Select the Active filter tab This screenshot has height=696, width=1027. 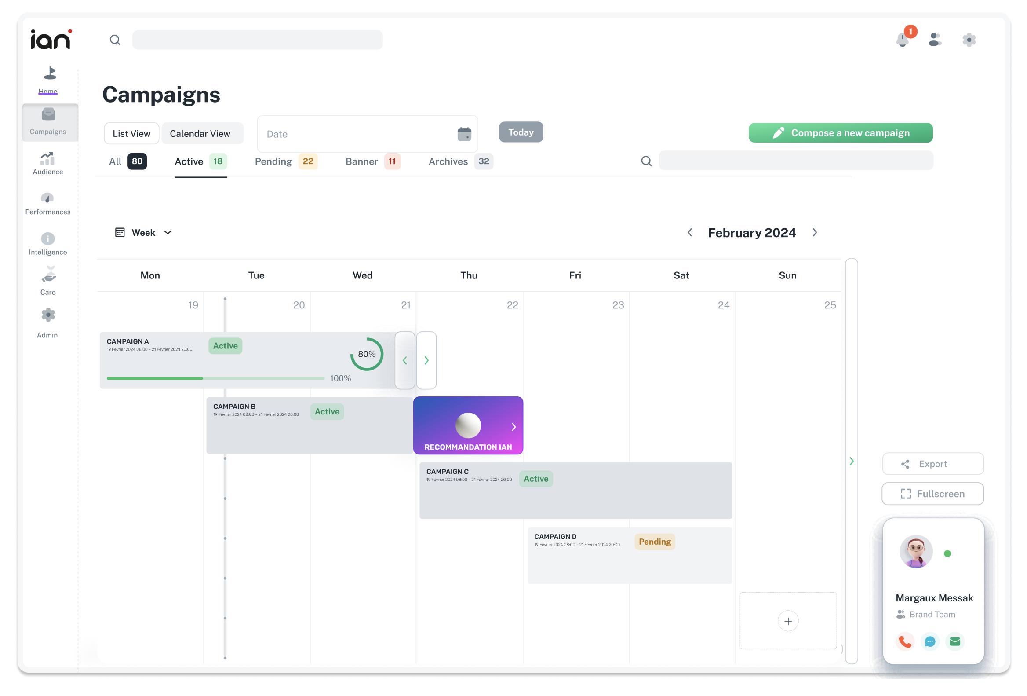tap(200, 161)
